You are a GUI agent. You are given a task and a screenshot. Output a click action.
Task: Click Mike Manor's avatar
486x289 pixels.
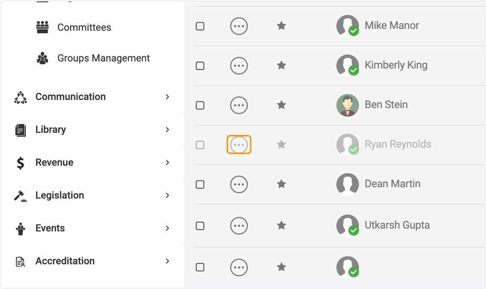click(x=347, y=26)
